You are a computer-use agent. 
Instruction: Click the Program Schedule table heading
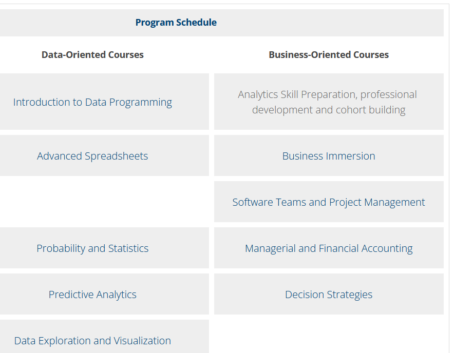pyautogui.click(x=176, y=22)
